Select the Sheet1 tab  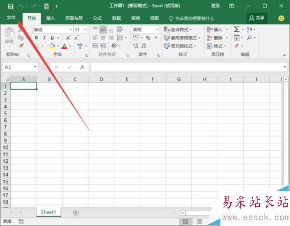tap(48, 212)
